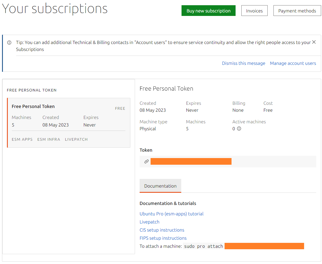Screen dimensions: 322x264
Task: Click the Token section heading
Action: pyautogui.click(x=146, y=150)
